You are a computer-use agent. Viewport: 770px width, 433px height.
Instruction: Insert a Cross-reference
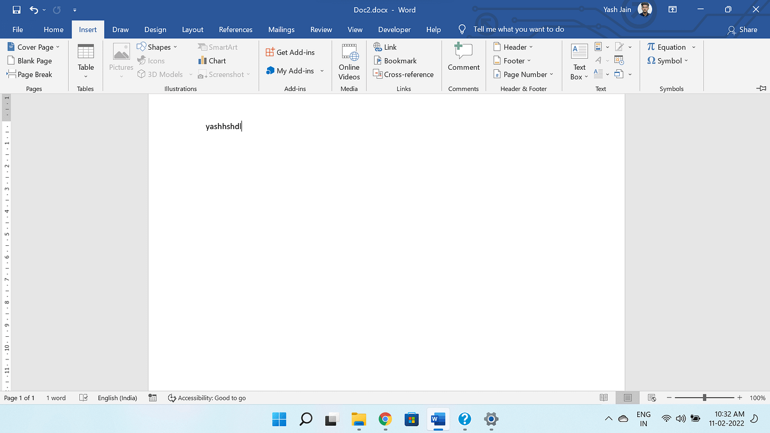click(404, 74)
